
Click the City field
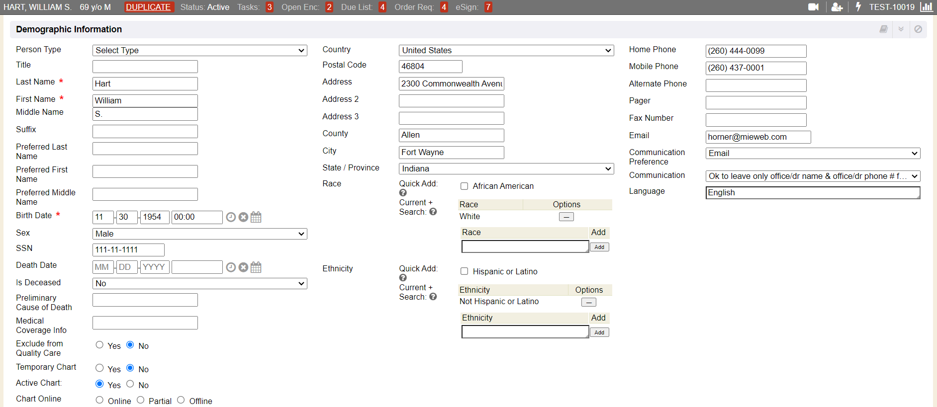tap(452, 153)
